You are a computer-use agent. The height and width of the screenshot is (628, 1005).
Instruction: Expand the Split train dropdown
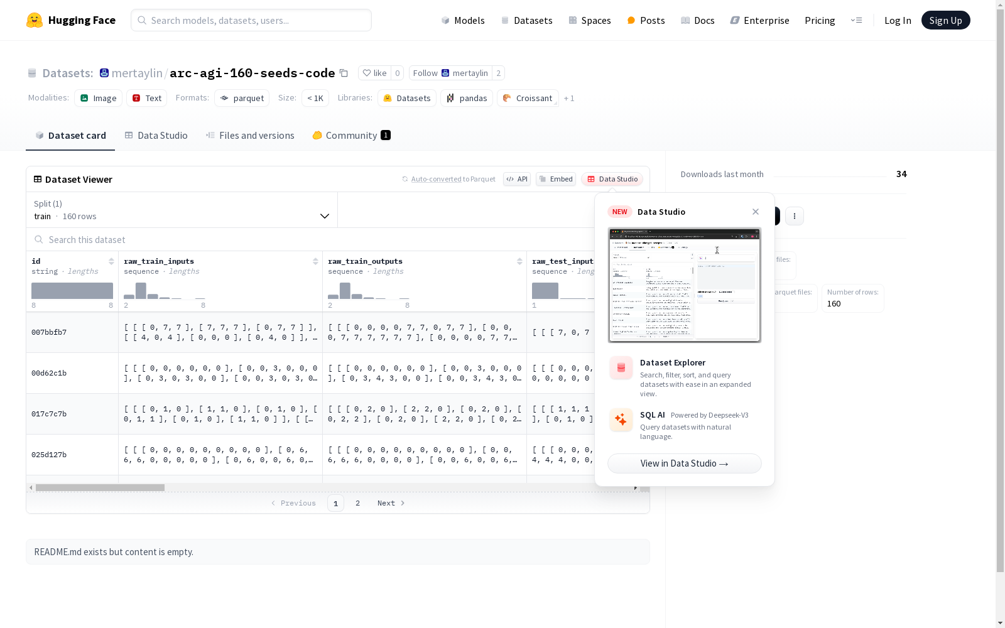[x=182, y=210]
